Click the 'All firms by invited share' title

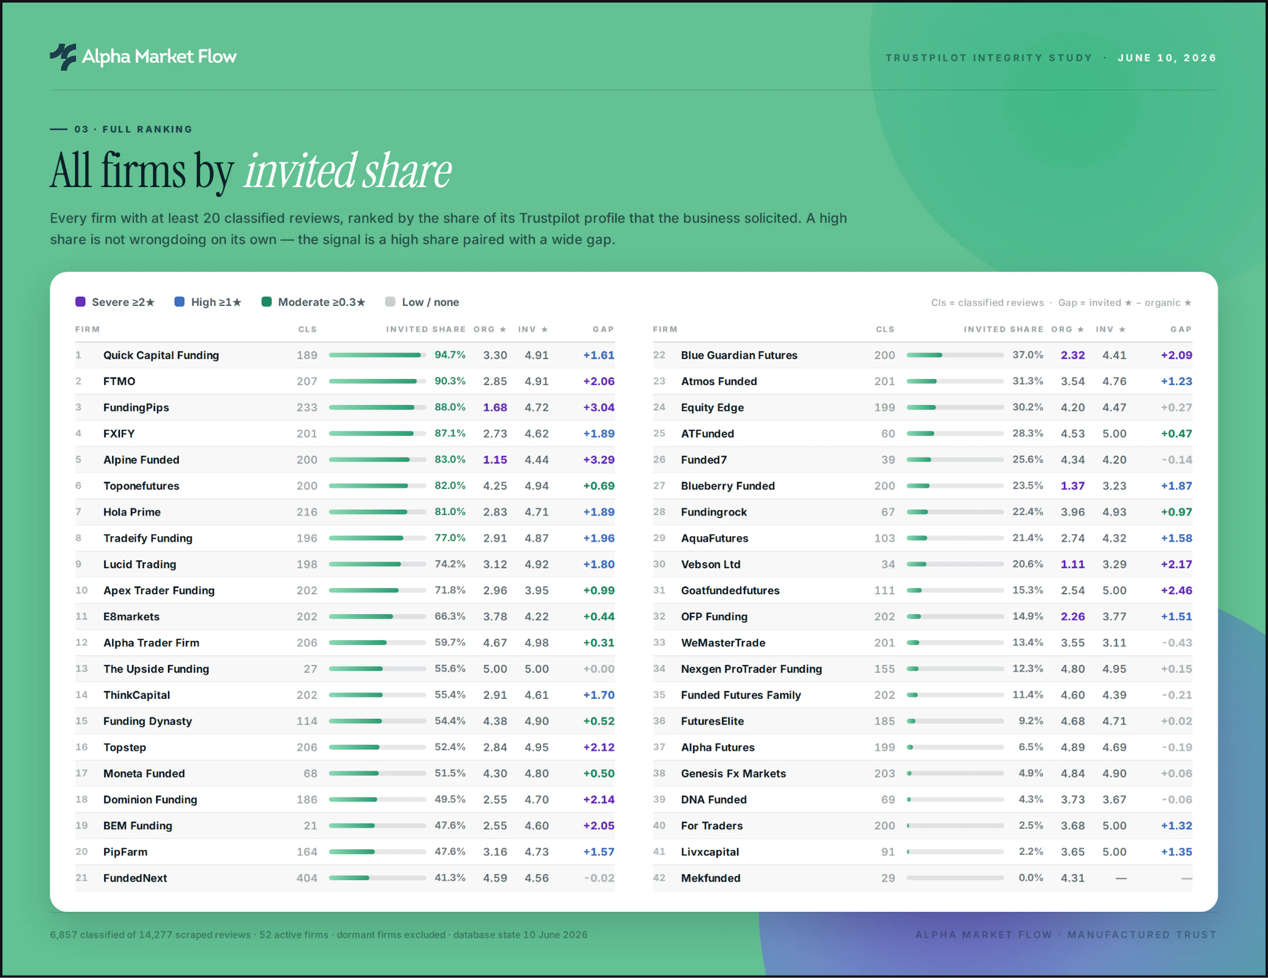click(251, 171)
